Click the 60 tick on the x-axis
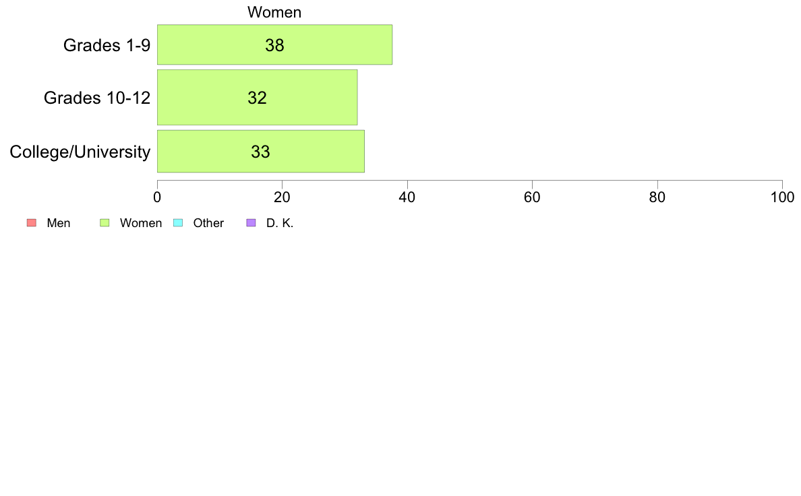This screenshot has width=801, height=496. pos(532,197)
